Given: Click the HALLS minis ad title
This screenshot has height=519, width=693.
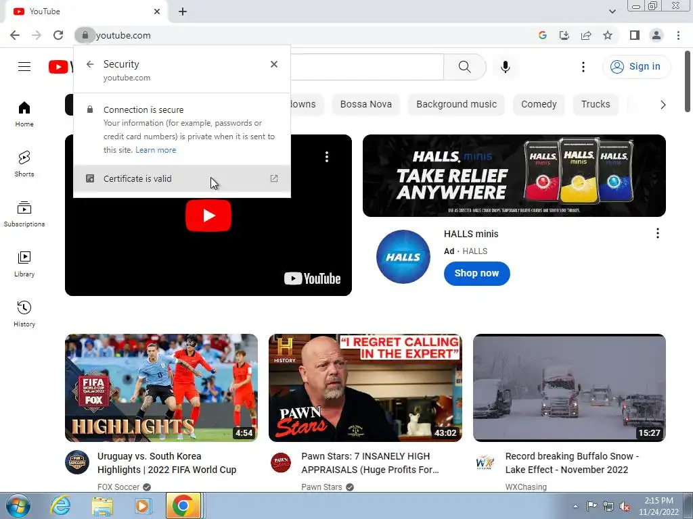Looking at the screenshot, I should coord(471,234).
